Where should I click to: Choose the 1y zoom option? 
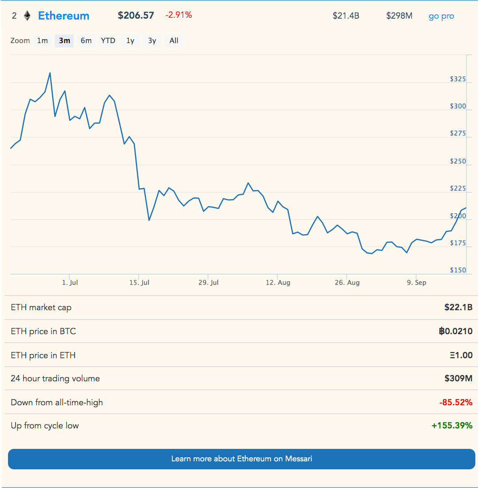(x=130, y=41)
